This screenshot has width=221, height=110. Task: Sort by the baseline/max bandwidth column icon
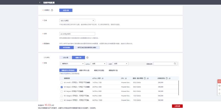tap(148, 78)
